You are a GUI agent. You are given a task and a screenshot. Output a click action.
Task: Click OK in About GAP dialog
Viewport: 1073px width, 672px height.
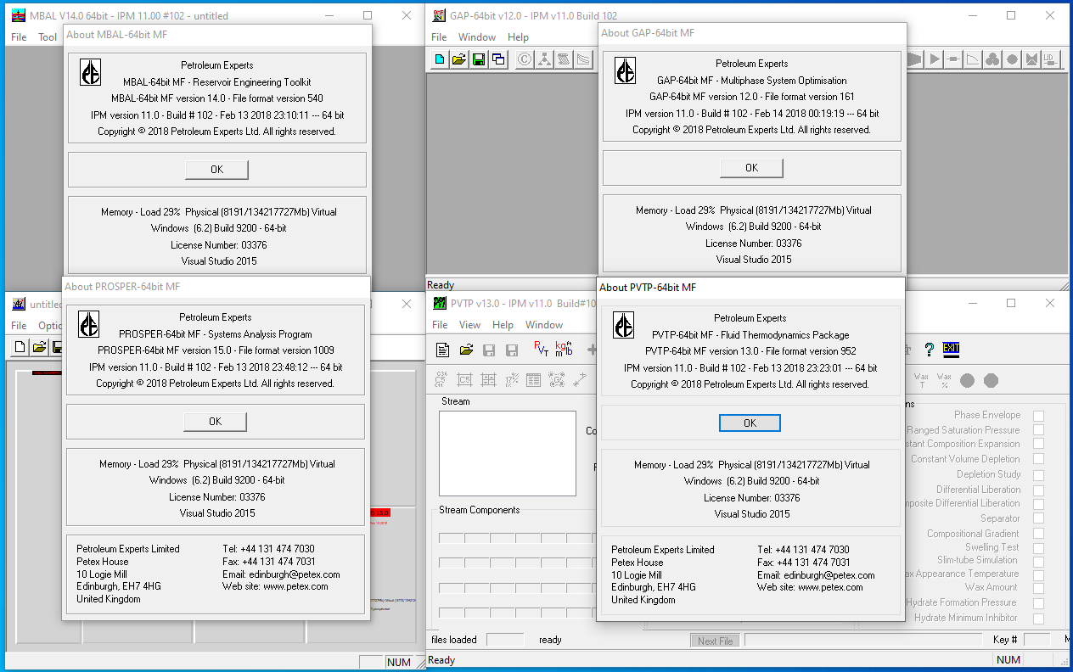(751, 168)
